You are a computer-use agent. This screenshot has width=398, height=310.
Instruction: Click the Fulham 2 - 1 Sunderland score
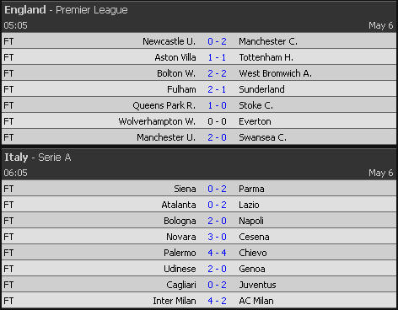[x=217, y=89]
